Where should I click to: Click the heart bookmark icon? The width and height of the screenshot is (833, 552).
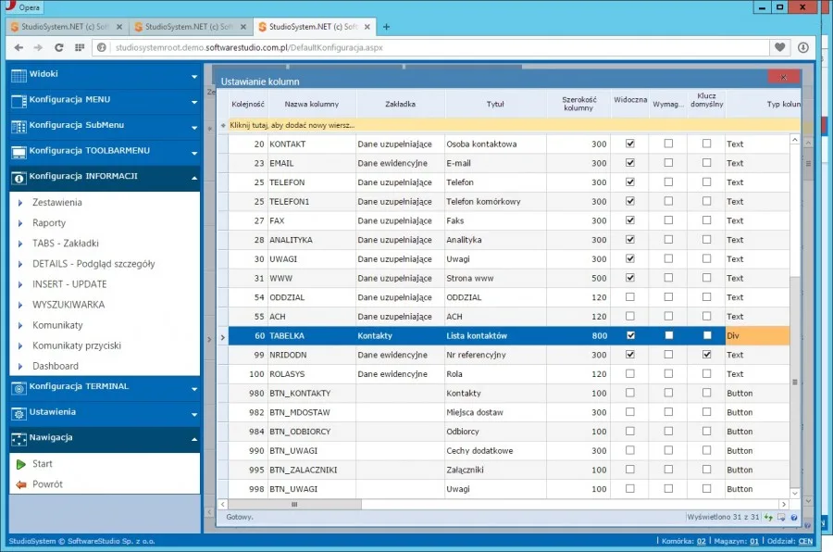(x=779, y=47)
